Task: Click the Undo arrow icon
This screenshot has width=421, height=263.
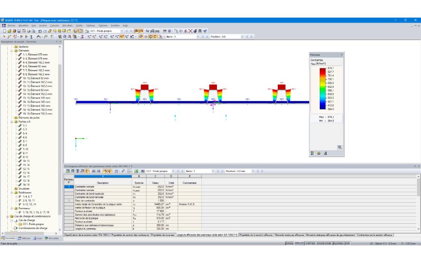Action: click(x=40, y=31)
